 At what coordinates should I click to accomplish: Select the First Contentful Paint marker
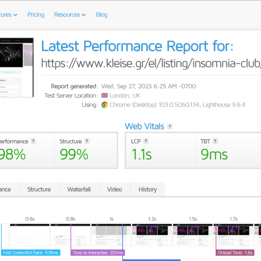point(31,253)
